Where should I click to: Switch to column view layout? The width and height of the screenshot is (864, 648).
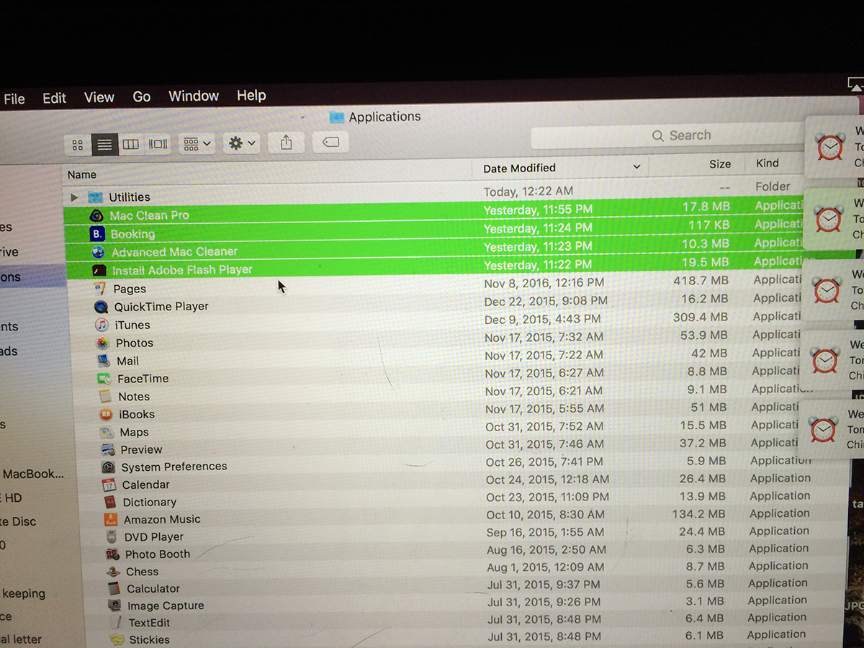coord(130,145)
